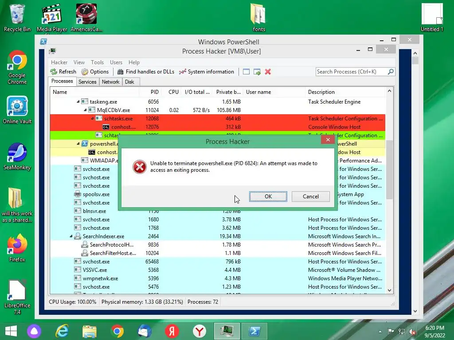454x340 pixels.
Task: Click the muted volume tray icon
Action: click(x=412, y=332)
